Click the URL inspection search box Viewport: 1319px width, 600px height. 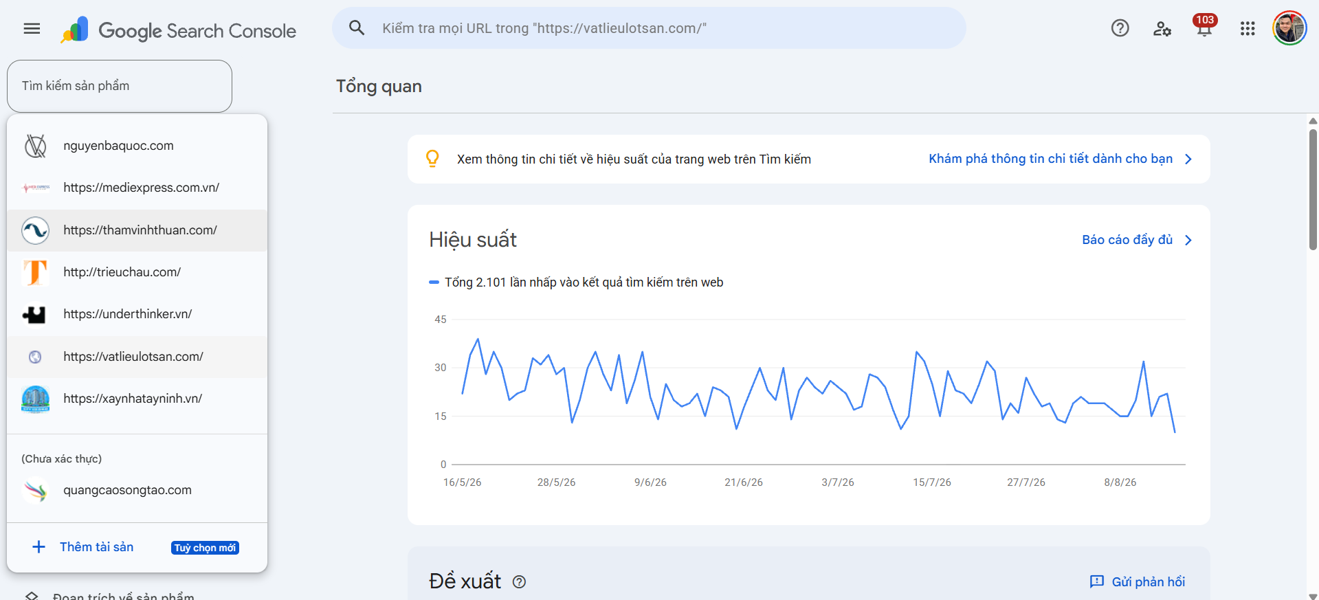pos(650,28)
